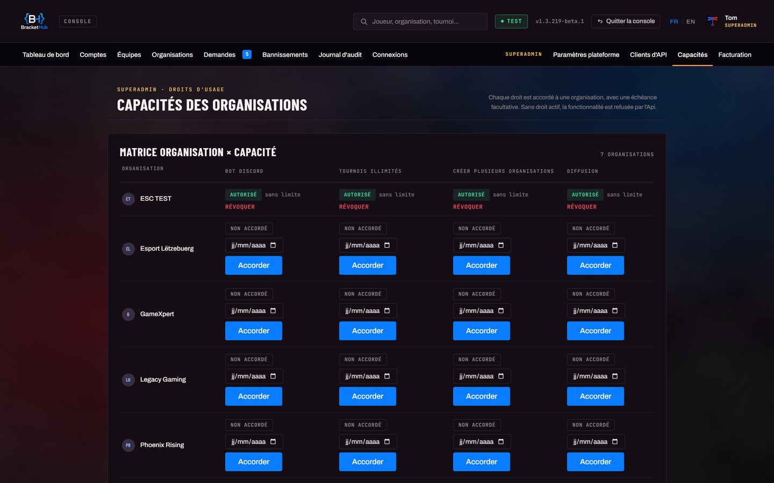Viewport: 774px width, 483px height.
Task: Grant Bot Discord to Esport Lëtzebuerg
Action: (254, 266)
